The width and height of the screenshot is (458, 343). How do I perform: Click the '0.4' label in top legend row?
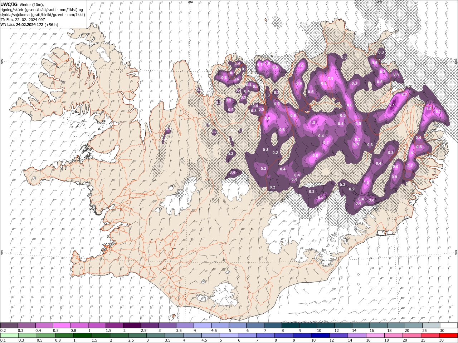coord(39,331)
